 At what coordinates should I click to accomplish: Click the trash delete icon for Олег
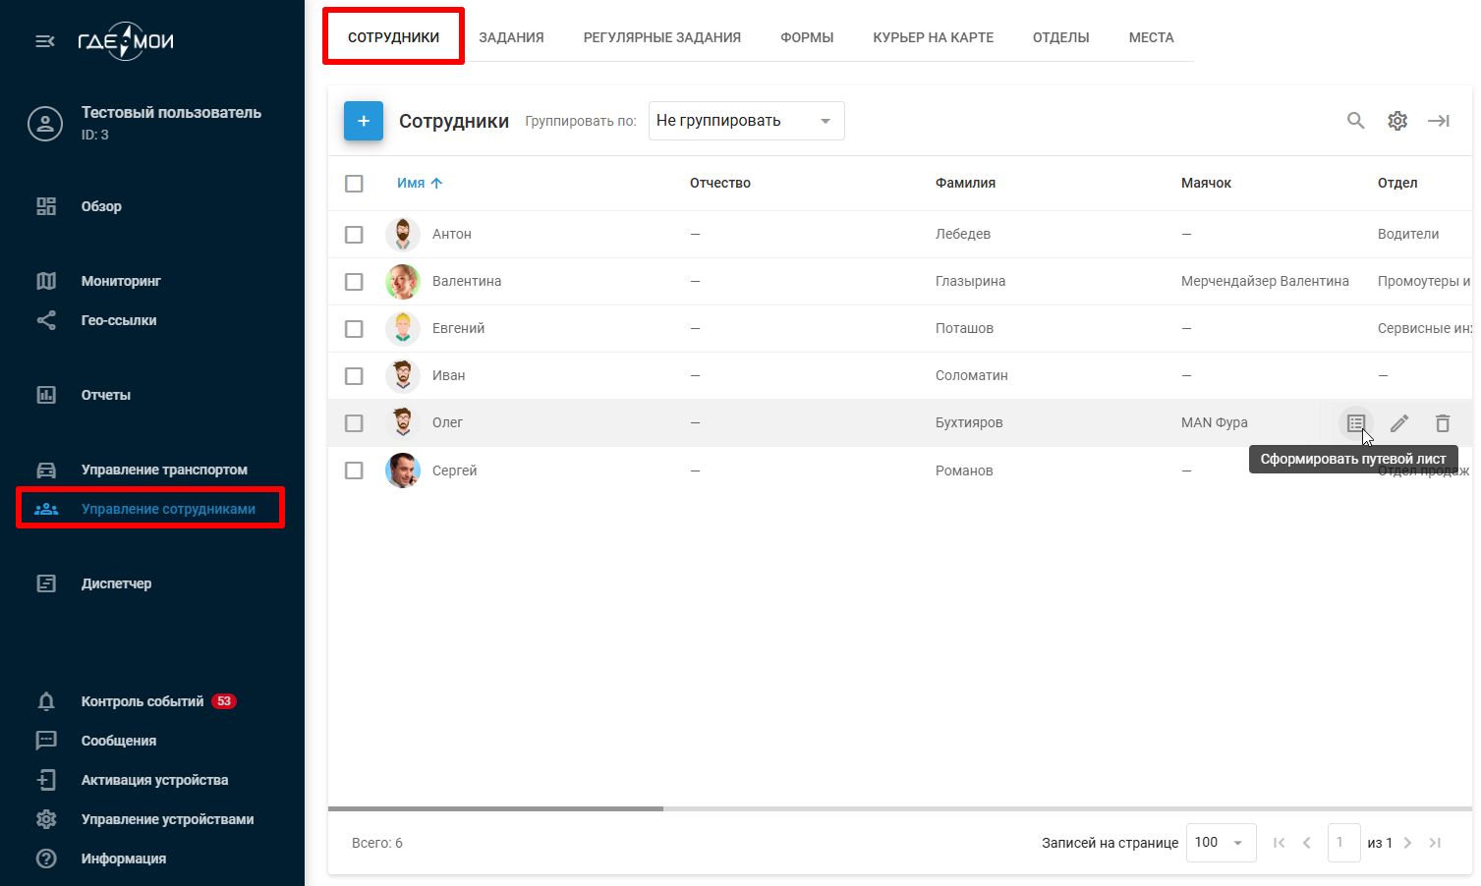(1443, 423)
